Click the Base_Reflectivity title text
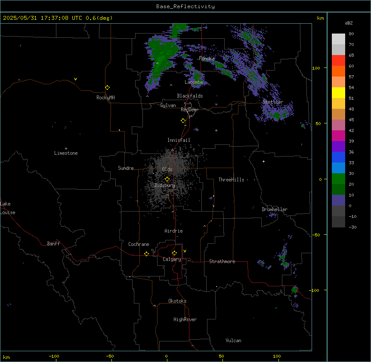This screenshot has height=362, width=371. pos(185,6)
